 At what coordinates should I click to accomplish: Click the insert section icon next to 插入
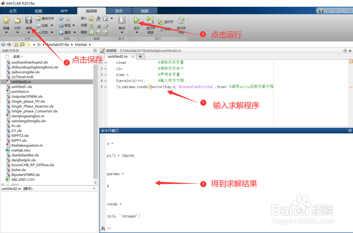91,18
